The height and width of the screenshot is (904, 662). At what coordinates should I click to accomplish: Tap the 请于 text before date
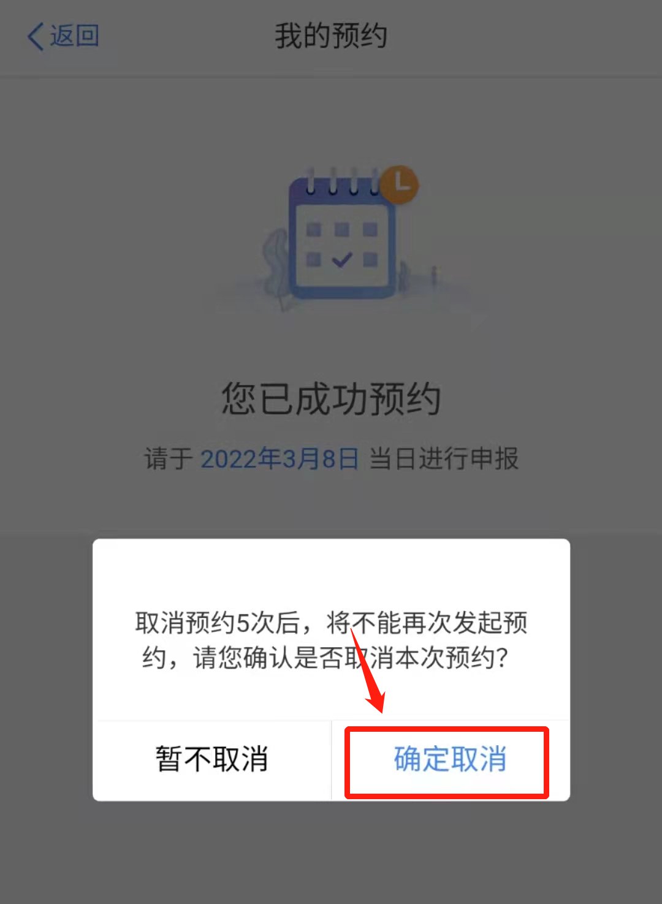pos(169,458)
